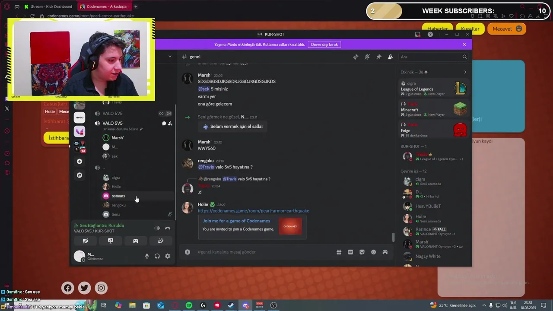Click Kurallar button in Codenames page

[x=470, y=29]
